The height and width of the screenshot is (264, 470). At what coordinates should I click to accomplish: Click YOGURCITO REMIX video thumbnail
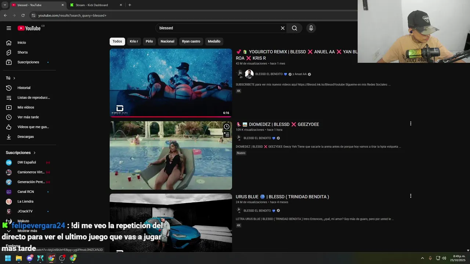coord(171,83)
